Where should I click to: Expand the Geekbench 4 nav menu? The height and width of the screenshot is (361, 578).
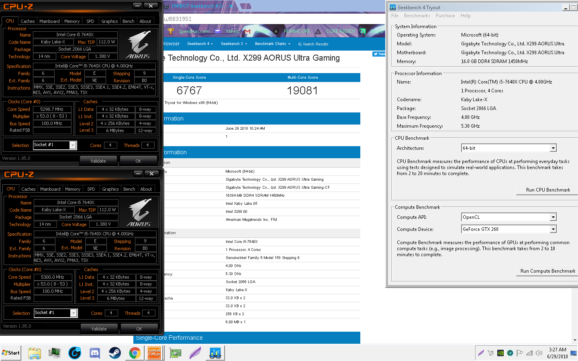200,44
